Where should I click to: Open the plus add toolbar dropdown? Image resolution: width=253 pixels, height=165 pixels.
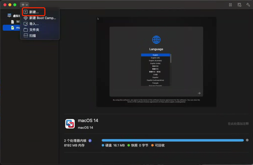pos(24,5)
